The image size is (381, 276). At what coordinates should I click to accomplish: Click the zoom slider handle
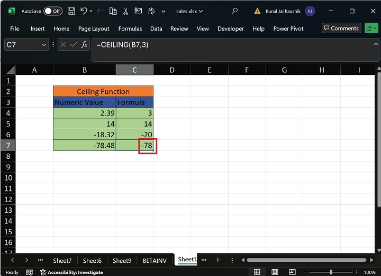[x=331, y=272]
